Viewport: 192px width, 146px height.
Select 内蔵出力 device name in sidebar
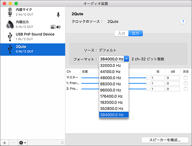[x=22, y=22]
